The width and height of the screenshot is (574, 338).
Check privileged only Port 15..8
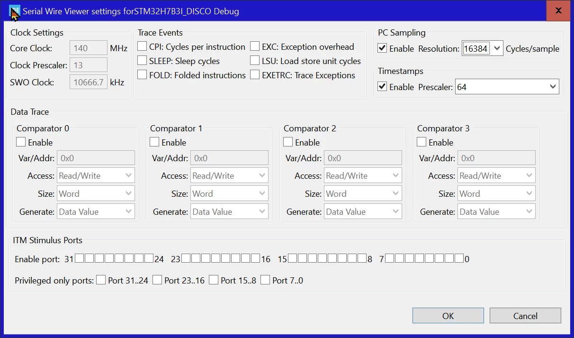[214, 280]
